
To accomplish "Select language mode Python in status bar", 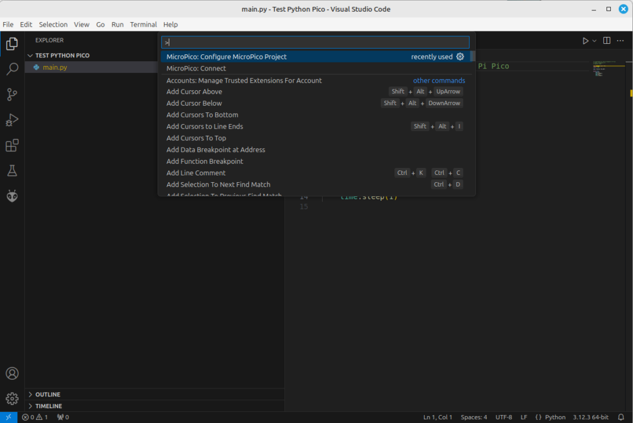I will tap(555, 417).
